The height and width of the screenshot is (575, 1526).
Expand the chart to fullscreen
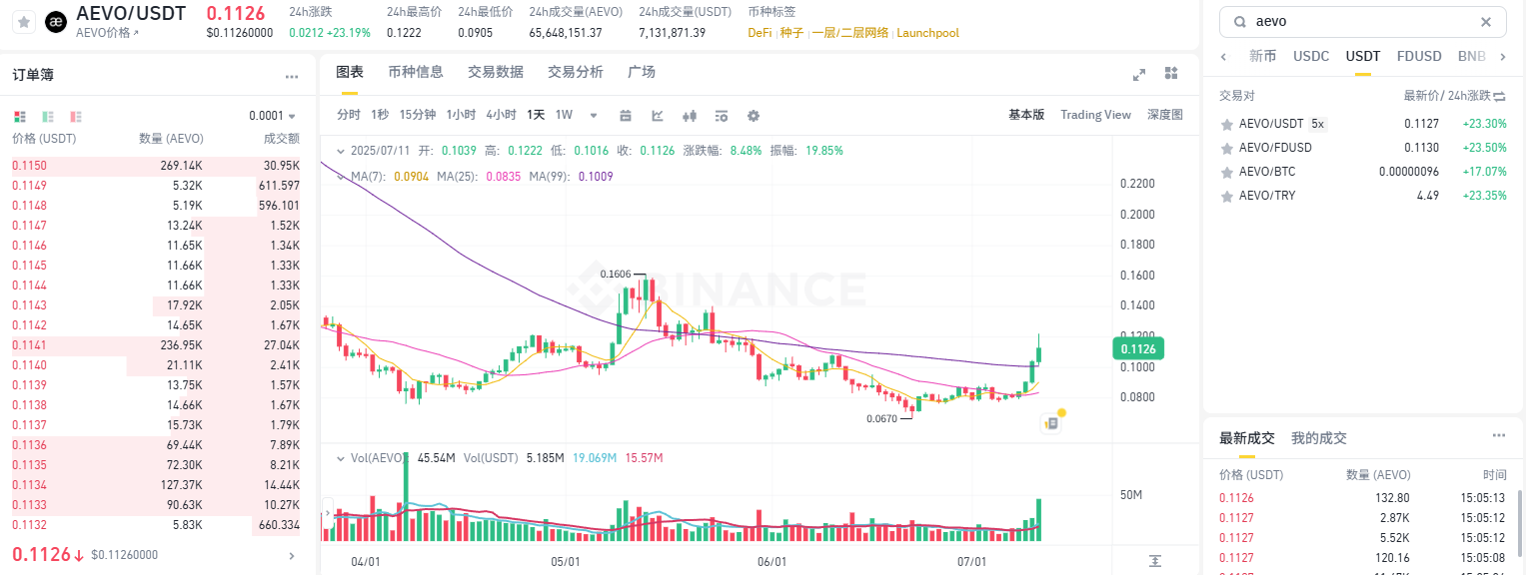click(x=1138, y=74)
